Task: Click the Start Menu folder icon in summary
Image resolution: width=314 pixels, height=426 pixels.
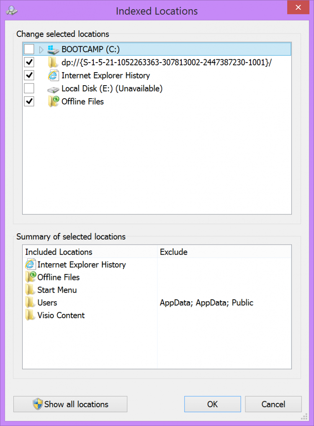Action: click(x=30, y=290)
